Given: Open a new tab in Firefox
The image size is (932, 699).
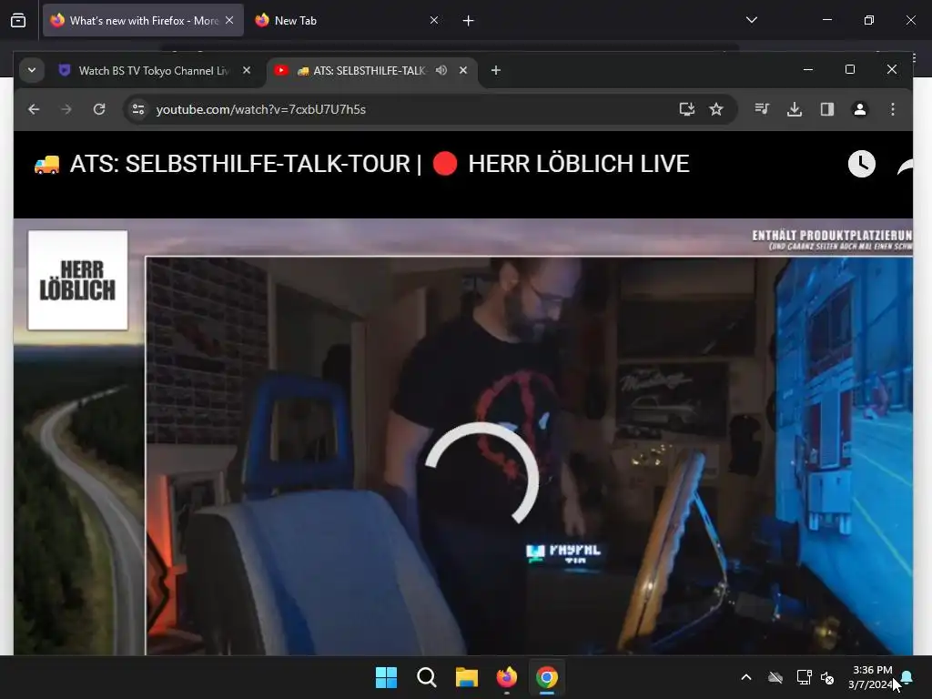Looking at the screenshot, I should (x=469, y=21).
